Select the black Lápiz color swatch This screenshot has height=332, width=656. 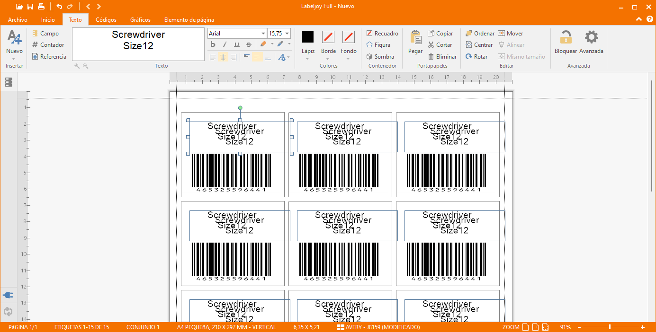[x=308, y=37]
